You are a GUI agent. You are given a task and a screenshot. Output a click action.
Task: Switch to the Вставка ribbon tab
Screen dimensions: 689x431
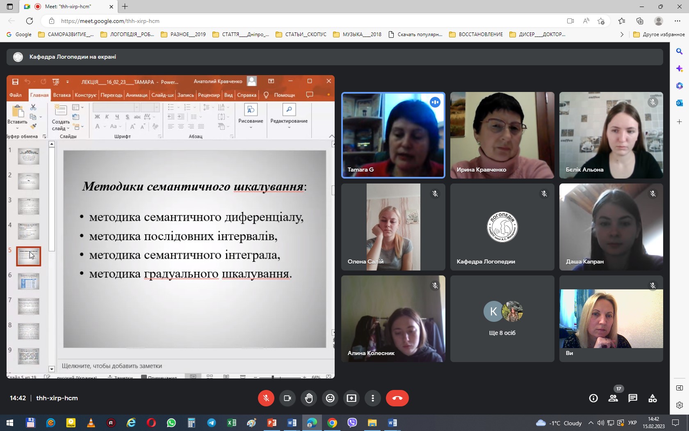coord(62,95)
